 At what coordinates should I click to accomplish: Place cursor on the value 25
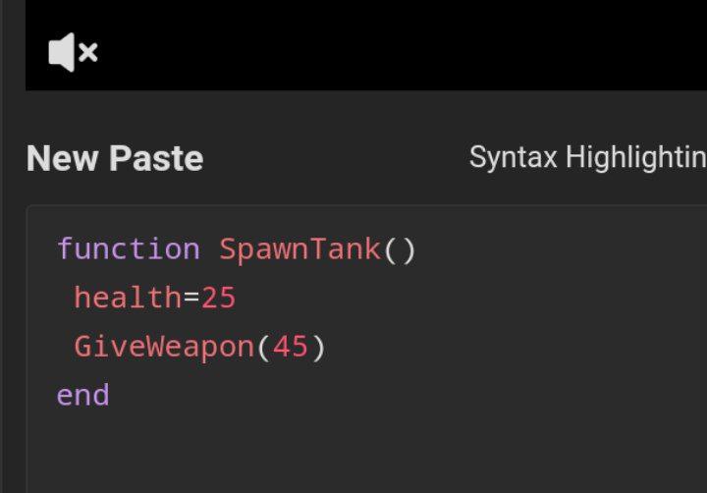coord(218,298)
